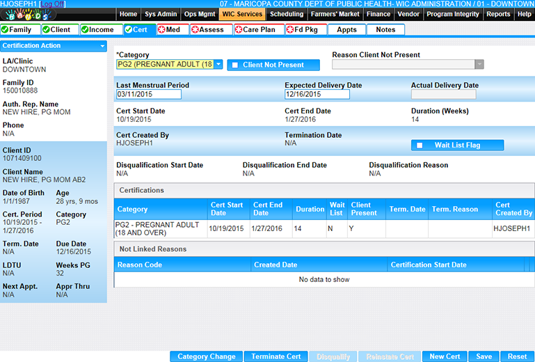Viewport: 535px width, 362px height.
Task: Open the Farmers' Market menu
Action: coord(335,14)
